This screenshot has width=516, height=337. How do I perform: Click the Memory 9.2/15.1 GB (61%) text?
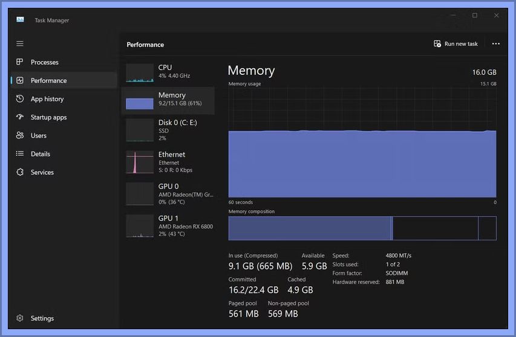pos(180,103)
